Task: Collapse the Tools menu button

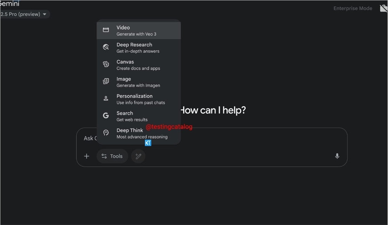Action: (113, 156)
